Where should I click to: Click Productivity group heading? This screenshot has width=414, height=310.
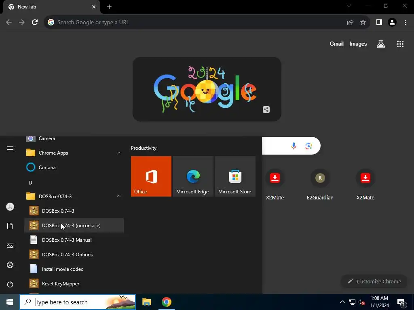pos(144,148)
